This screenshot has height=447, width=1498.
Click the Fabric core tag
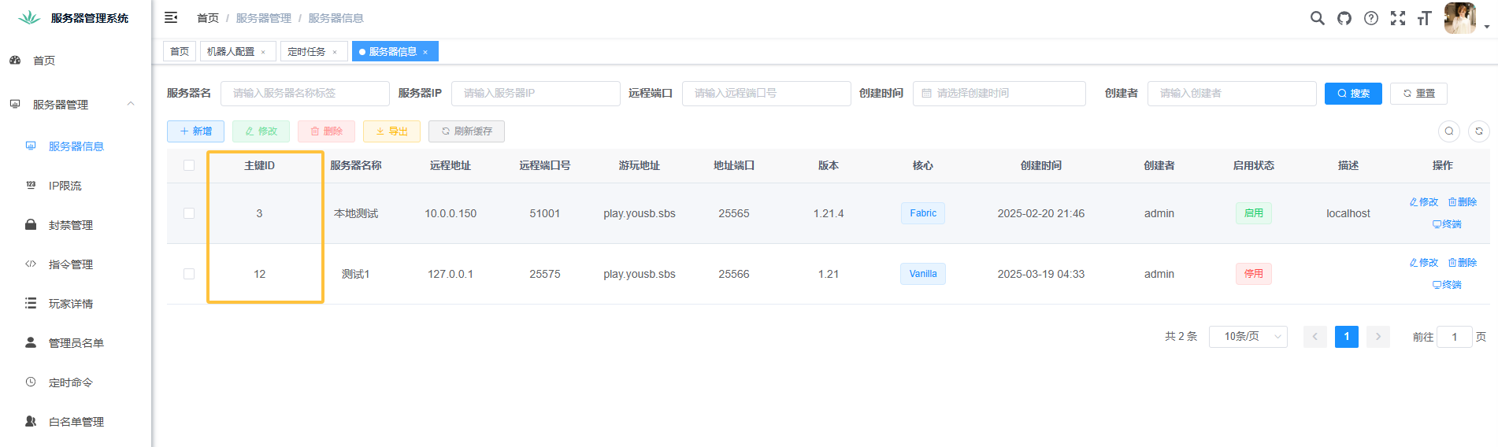point(923,213)
